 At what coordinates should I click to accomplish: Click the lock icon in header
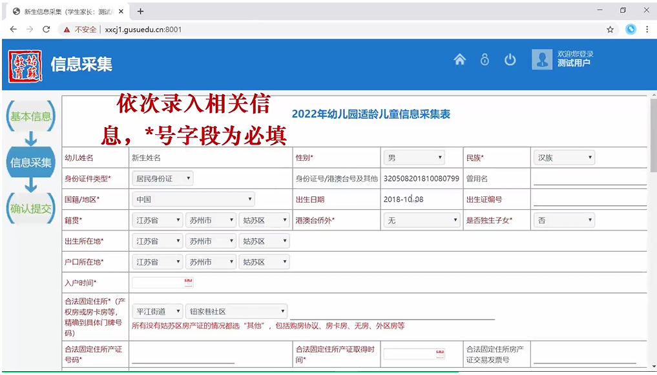485,59
